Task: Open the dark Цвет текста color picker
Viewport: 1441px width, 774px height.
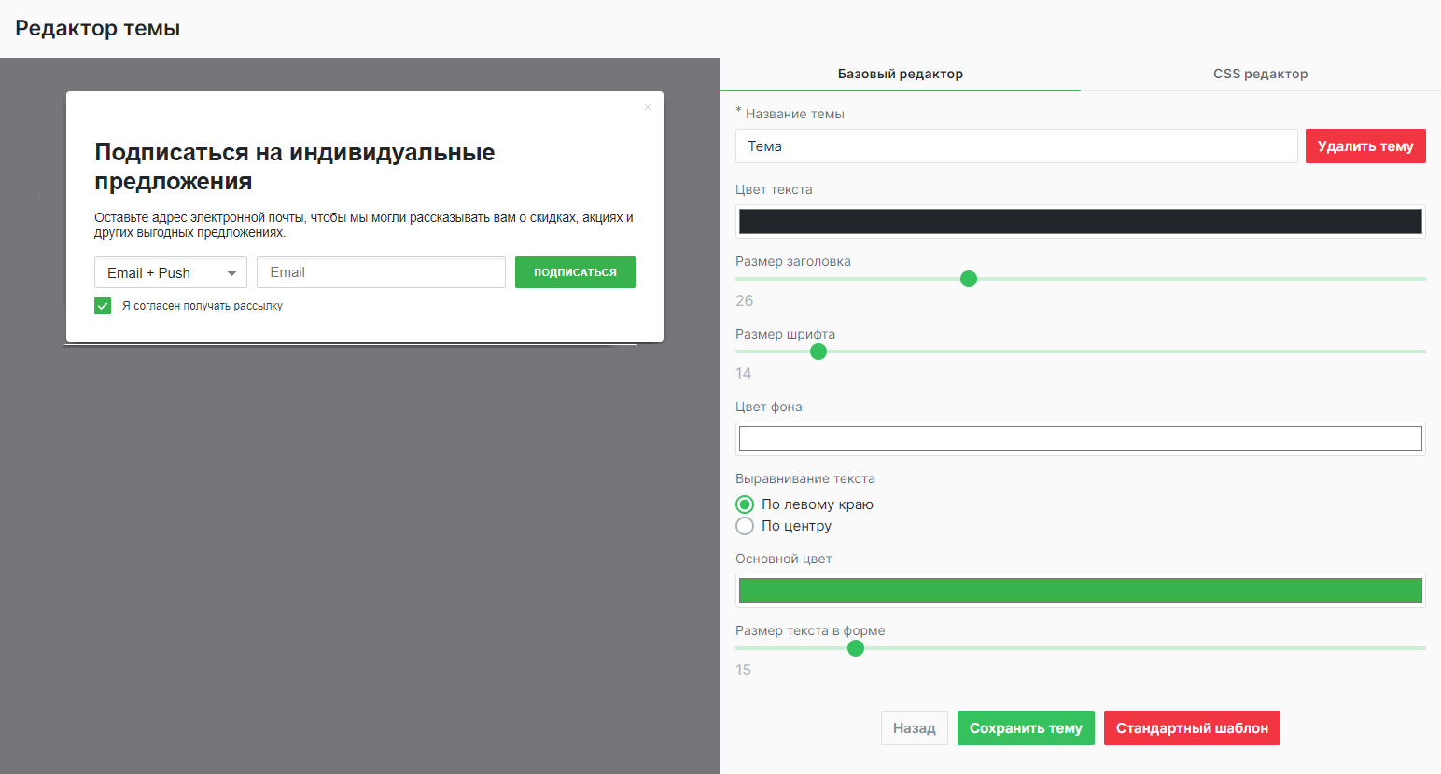Action: click(x=1080, y=221)
